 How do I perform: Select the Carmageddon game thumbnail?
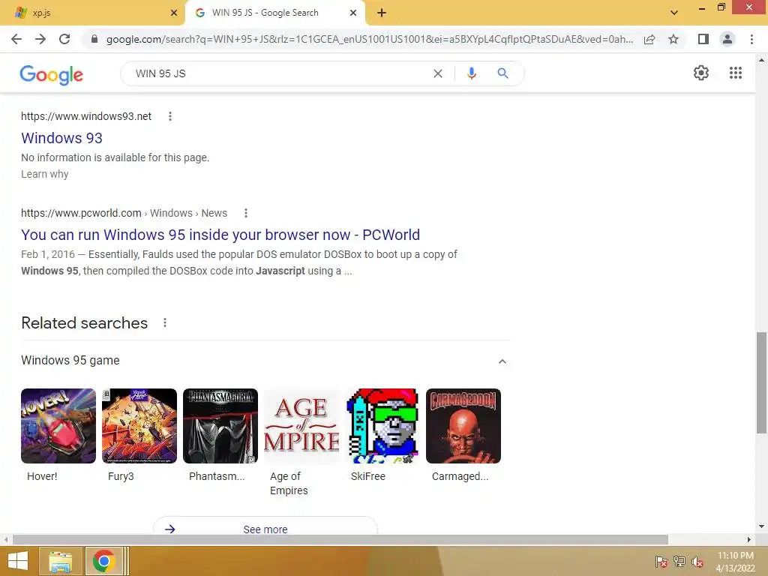pyautogui.click(x=463, y=426)
